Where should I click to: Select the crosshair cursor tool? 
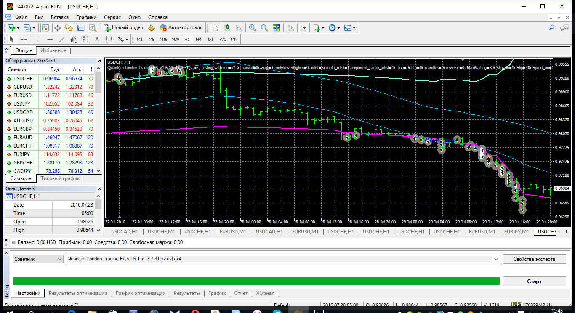pyautogui.click(x=24, y=39)
